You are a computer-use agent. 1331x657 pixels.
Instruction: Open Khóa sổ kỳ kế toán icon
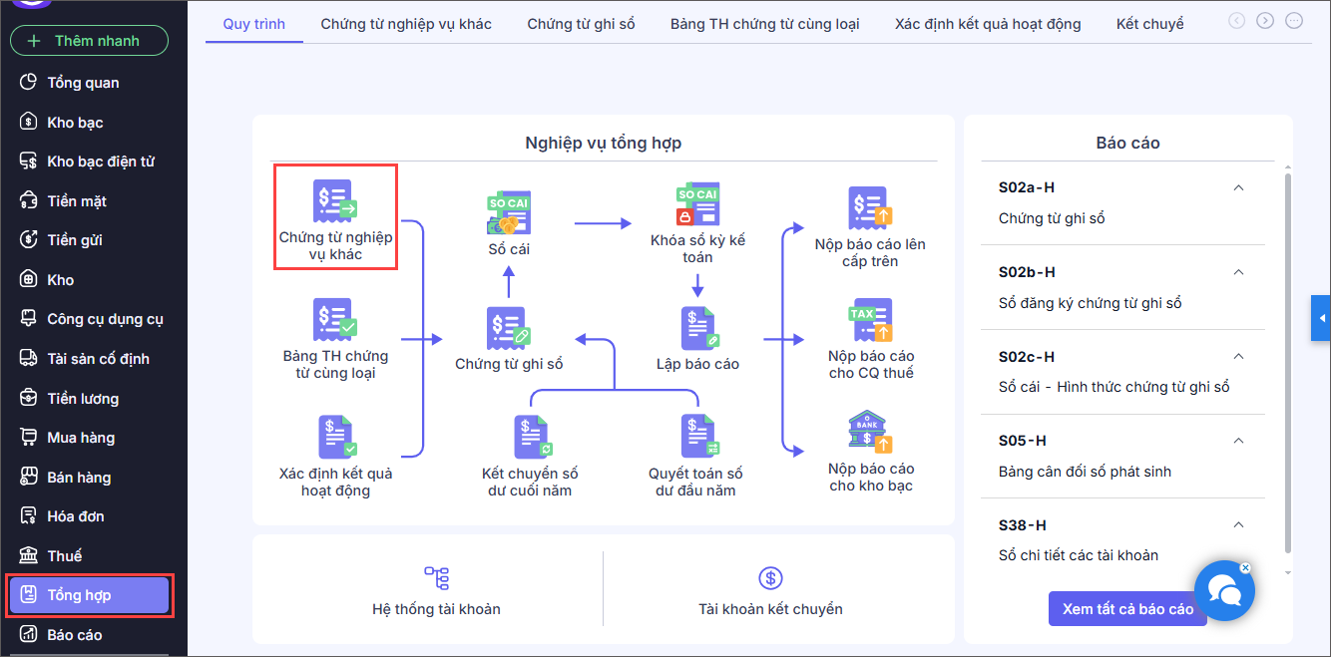point(697,204)
